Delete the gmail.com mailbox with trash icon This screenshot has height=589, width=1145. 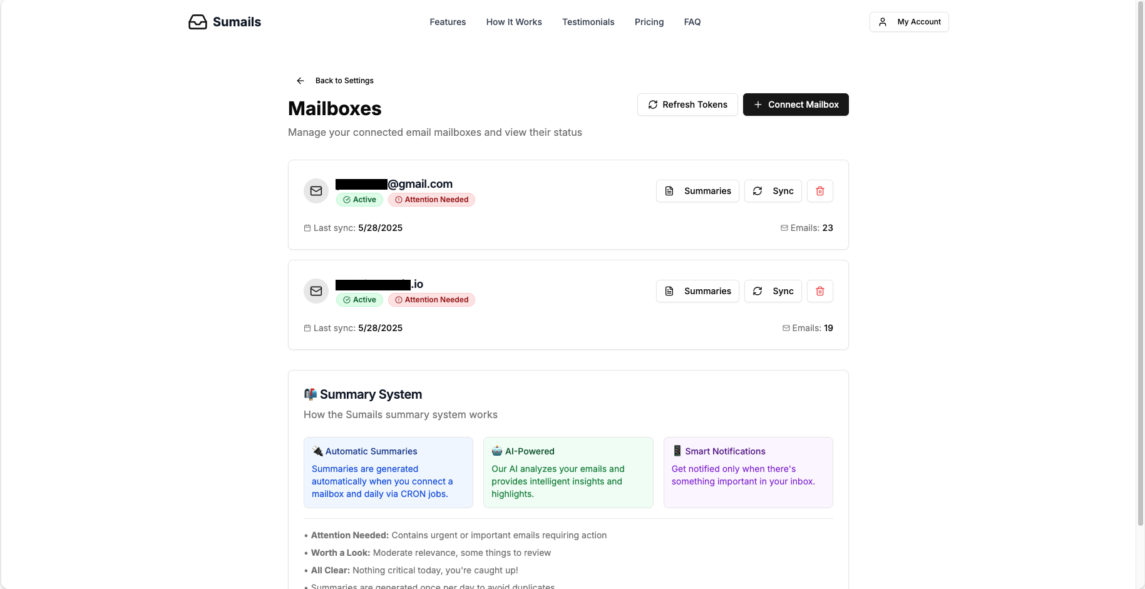[820, 191]
